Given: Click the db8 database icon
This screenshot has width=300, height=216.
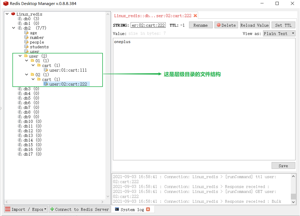Looking at the screenshot, I should click(x=20, y=112).
